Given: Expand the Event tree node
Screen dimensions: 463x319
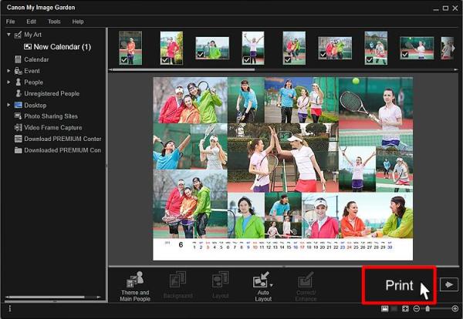Looking at the screenshot, I should click(8, 71).
